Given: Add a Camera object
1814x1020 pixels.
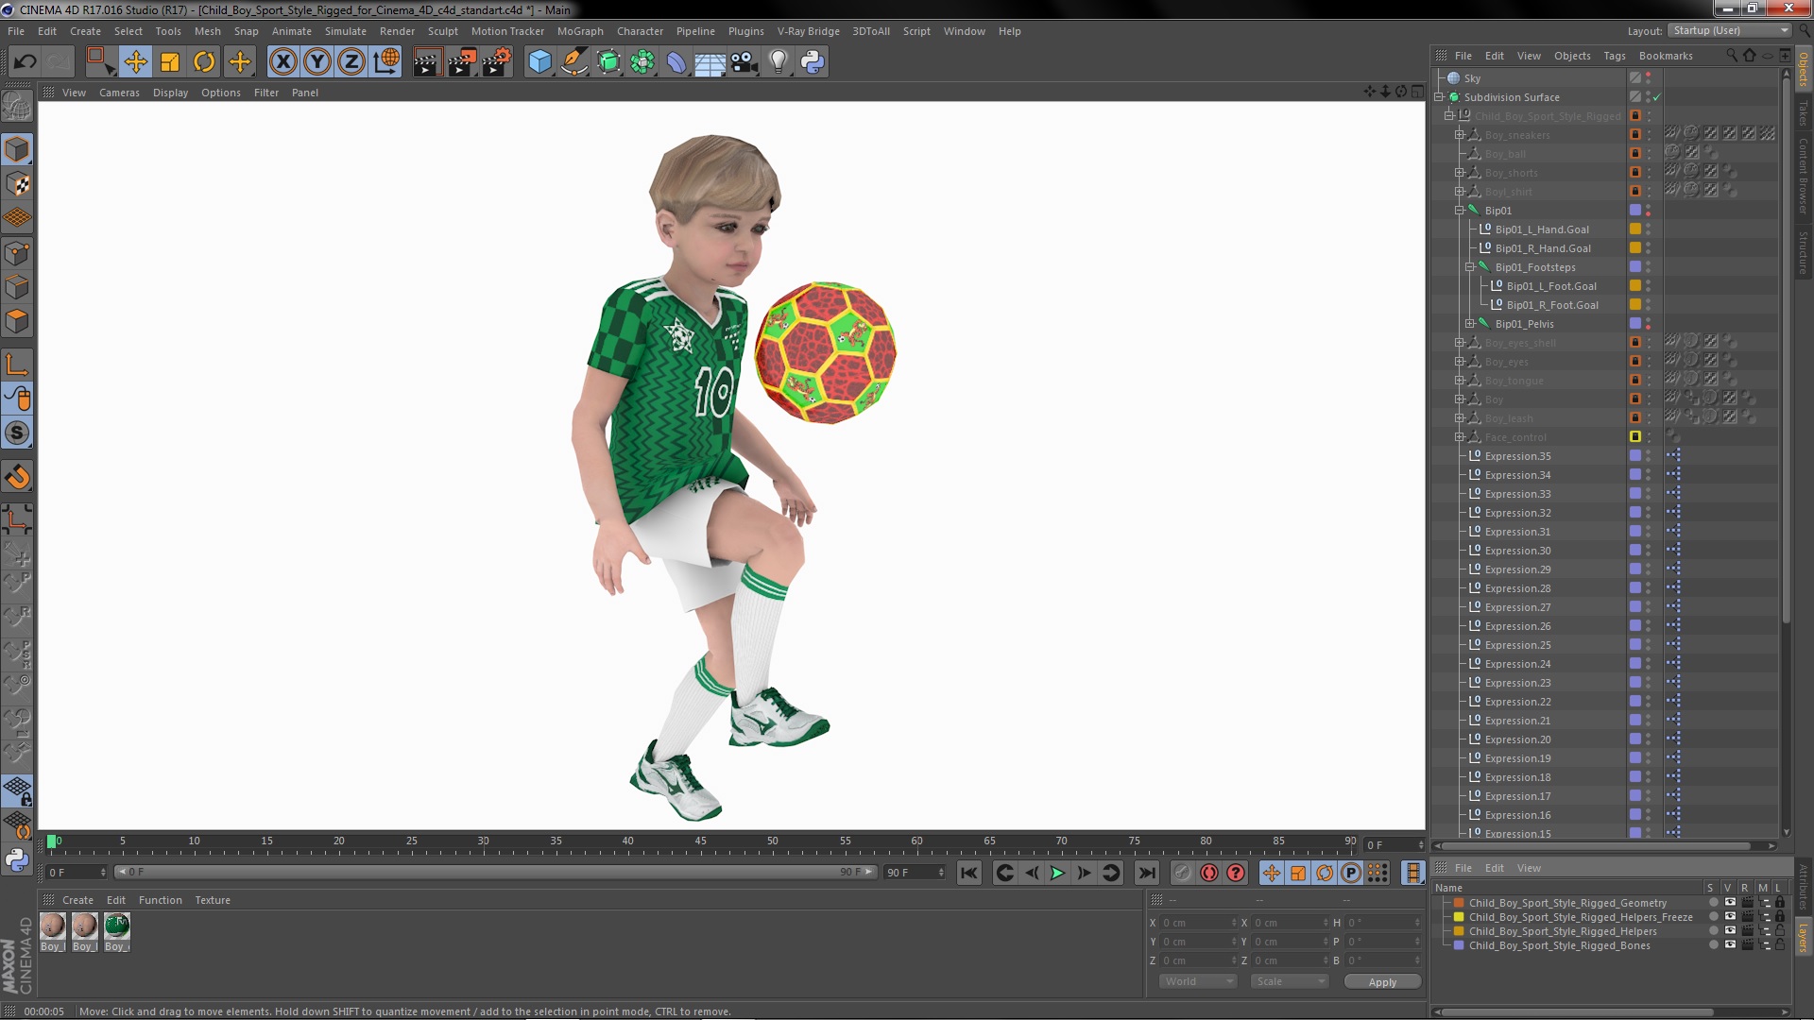Looking at the screenshot, I should [x=744, y=62].
